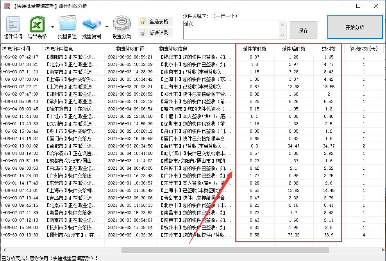Click the 全选表格 lightbulb icon

(x=142, y=21)
